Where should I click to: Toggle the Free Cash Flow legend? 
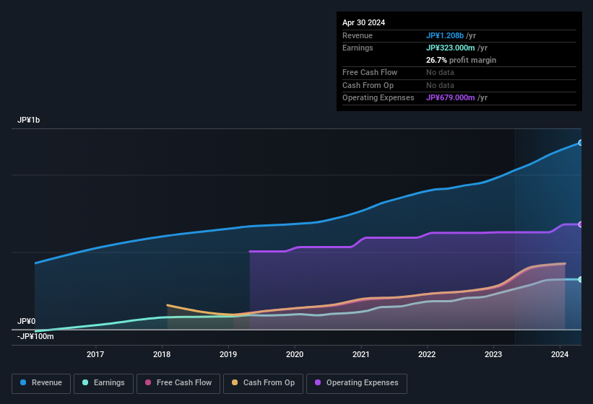coord(178,383)
